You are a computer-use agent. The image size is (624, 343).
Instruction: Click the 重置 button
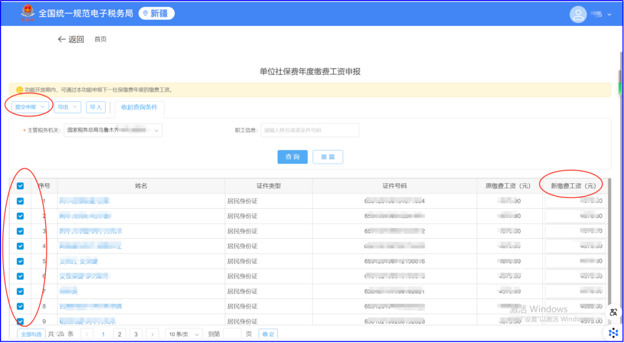(328, 157)
